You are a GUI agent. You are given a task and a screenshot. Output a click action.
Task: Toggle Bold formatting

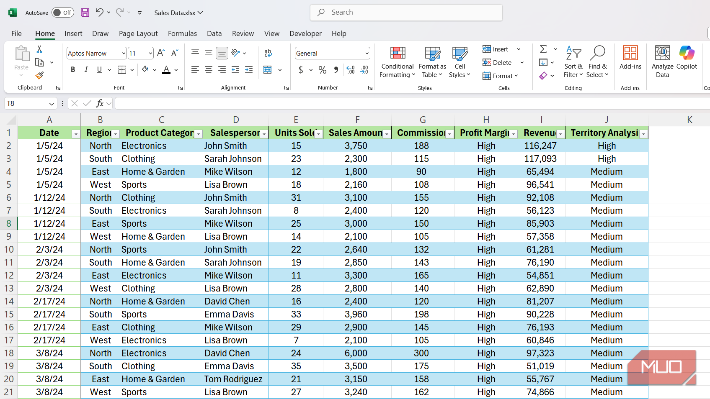point(73,70)
